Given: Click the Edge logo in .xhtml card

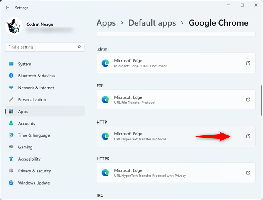Looking at the screenshot, I should click(106, 63).
